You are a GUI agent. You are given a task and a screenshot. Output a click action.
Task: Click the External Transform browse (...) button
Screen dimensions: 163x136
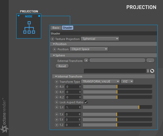[150, 60]
